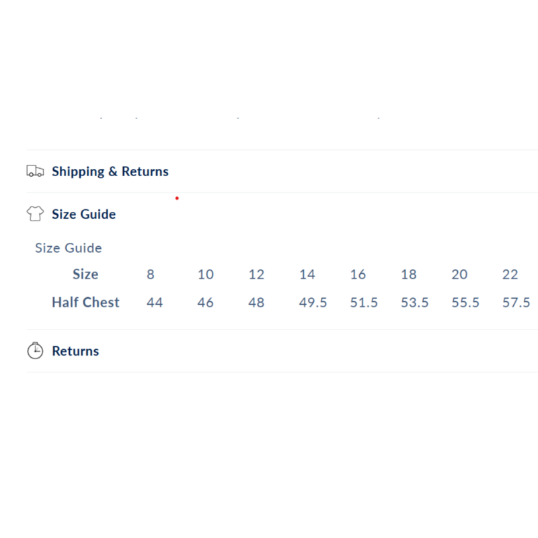Select size 8 in the table
538x538 pixels.
coord(151,274)
